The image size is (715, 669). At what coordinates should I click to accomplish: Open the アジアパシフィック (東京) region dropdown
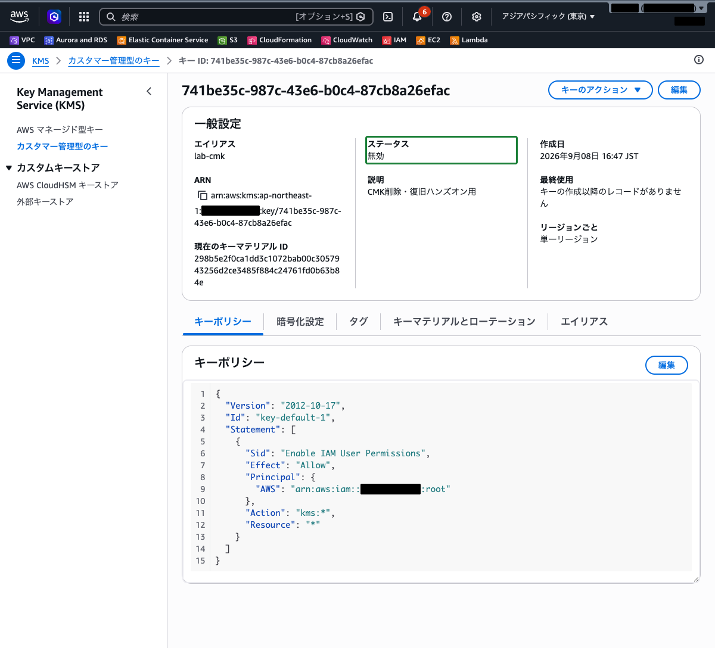[548, 17]
